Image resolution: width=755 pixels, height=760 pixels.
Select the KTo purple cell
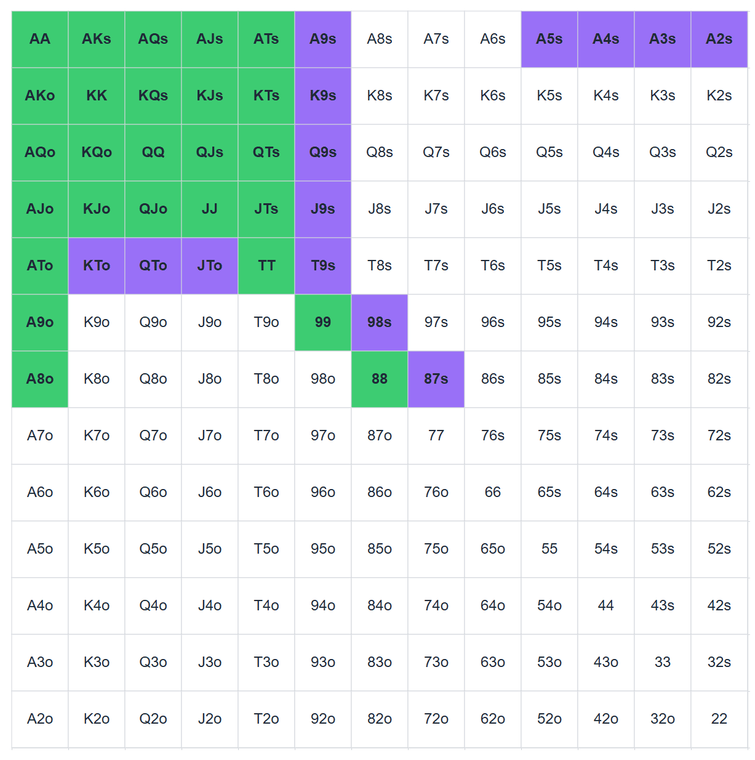tap(97, 266)
